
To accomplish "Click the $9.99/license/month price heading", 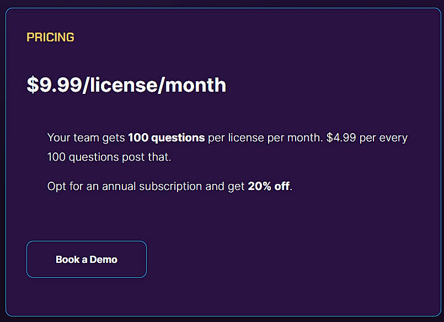I will pyautogui.click(x=126, y=85).
